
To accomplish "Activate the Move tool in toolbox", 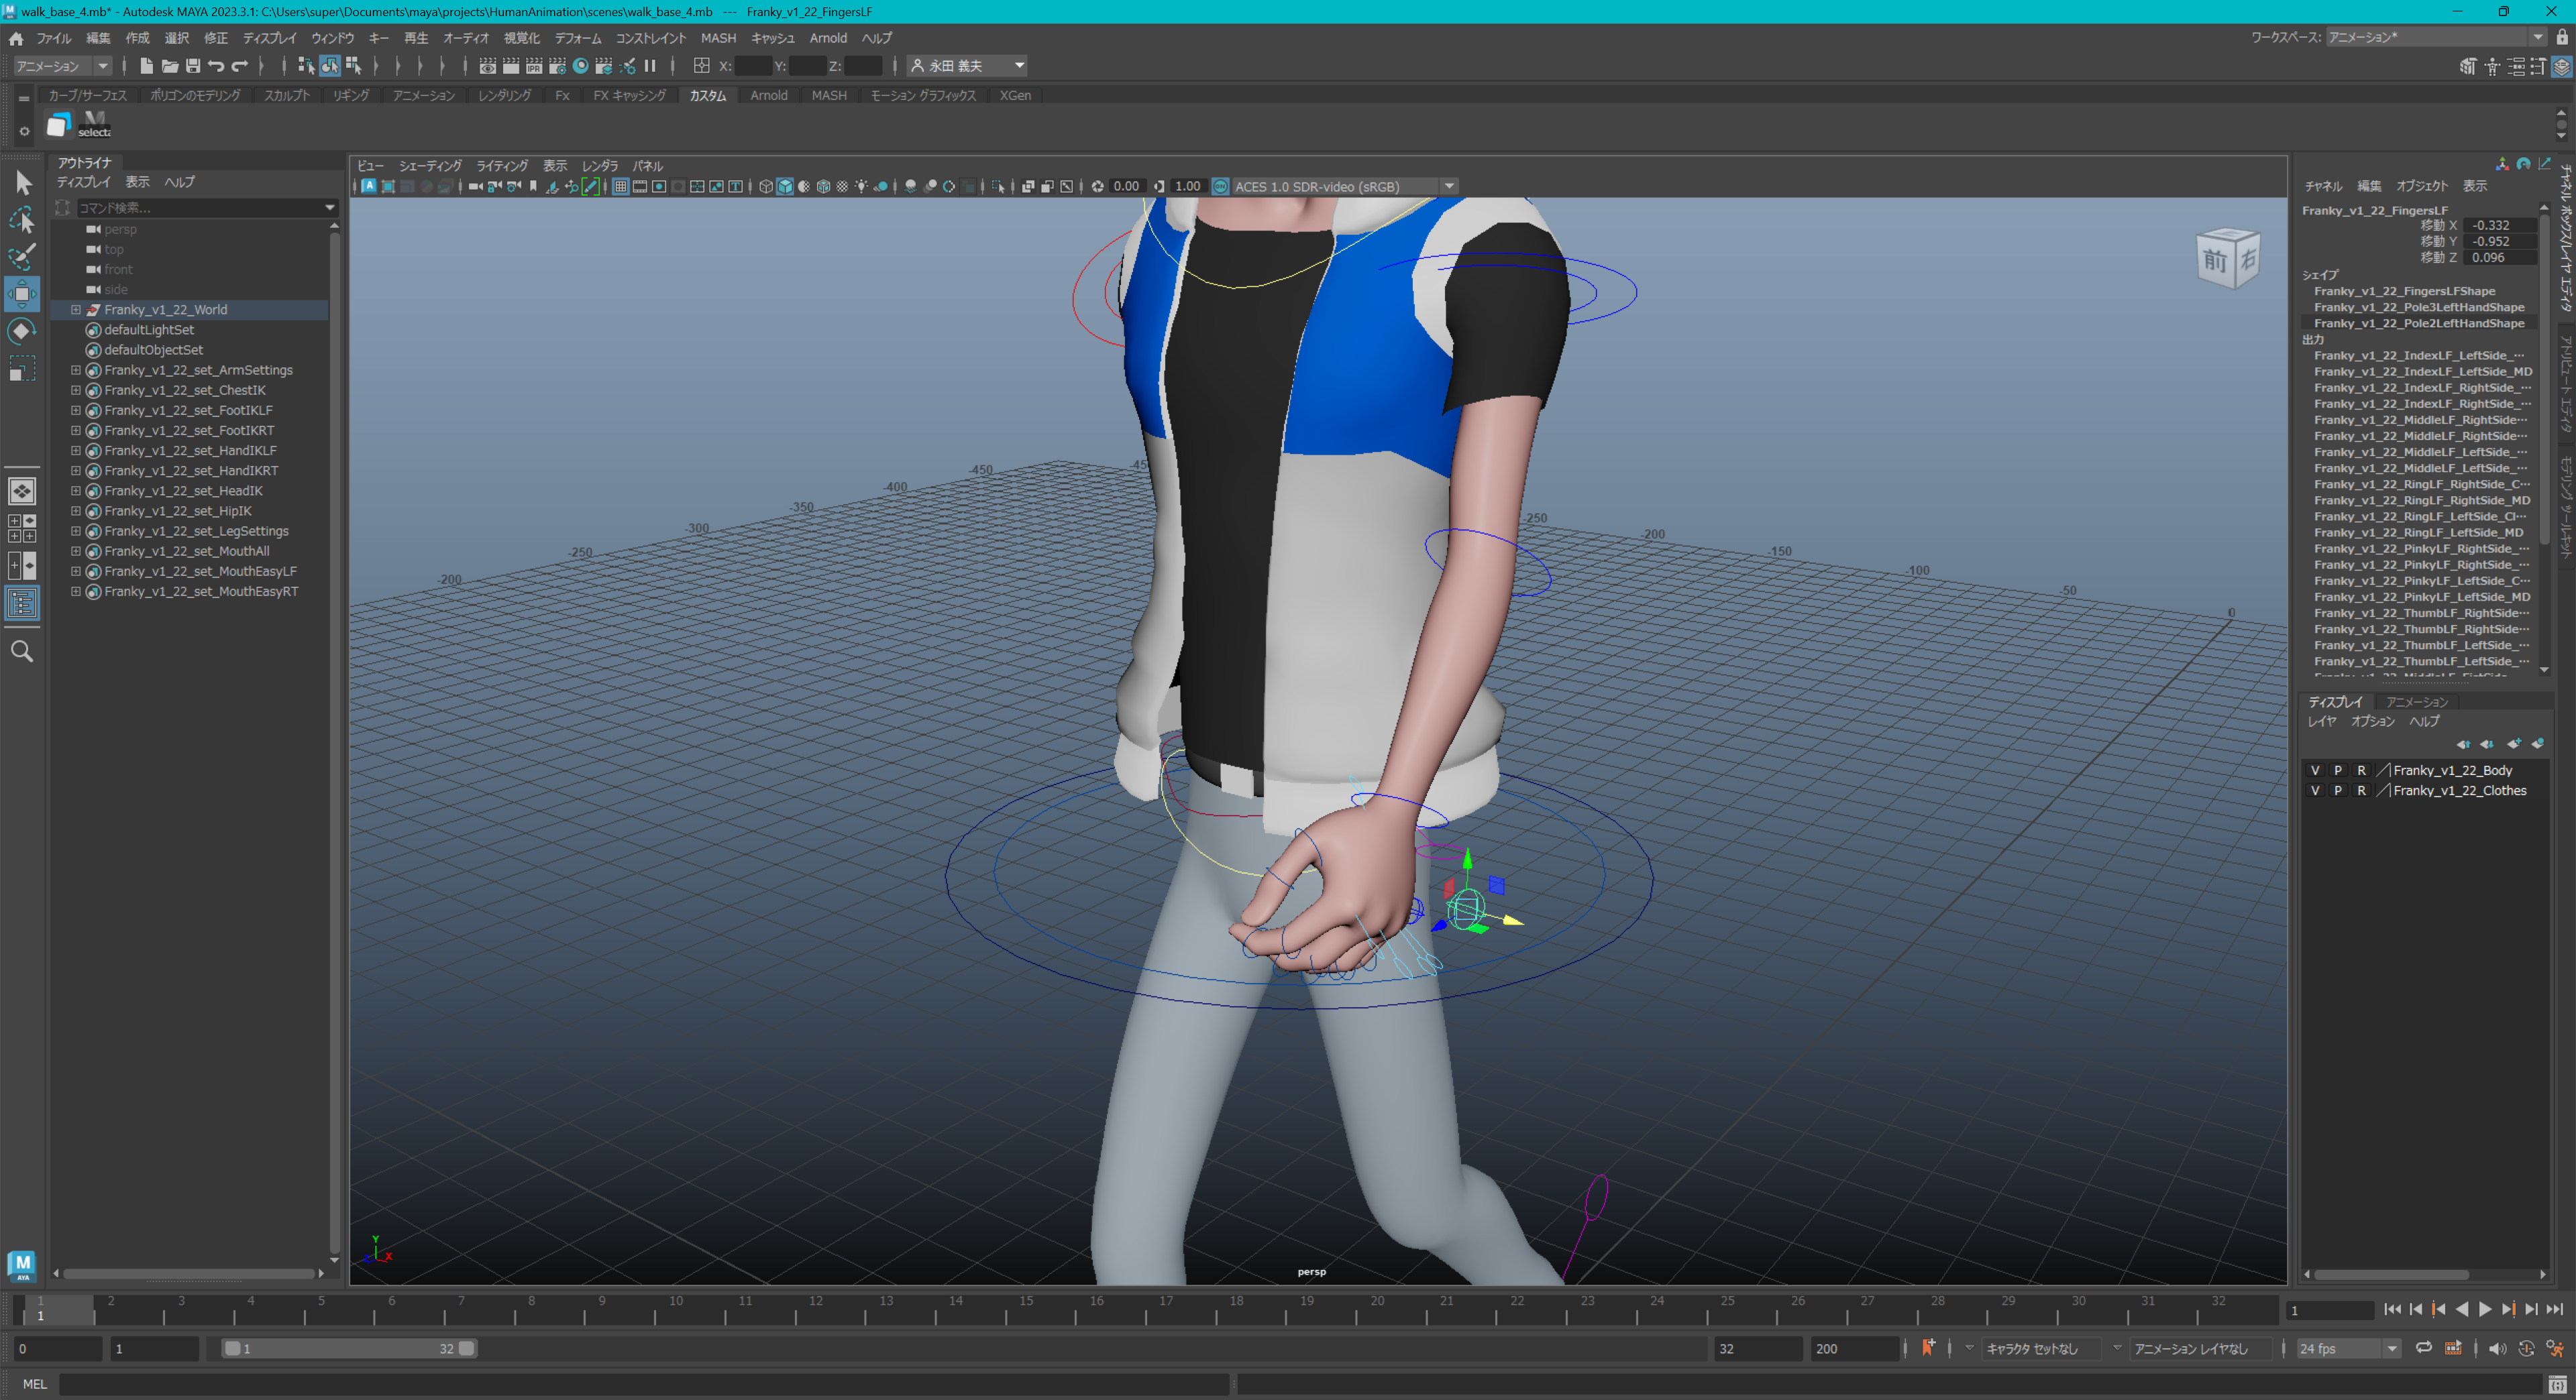I will (23, 294).
